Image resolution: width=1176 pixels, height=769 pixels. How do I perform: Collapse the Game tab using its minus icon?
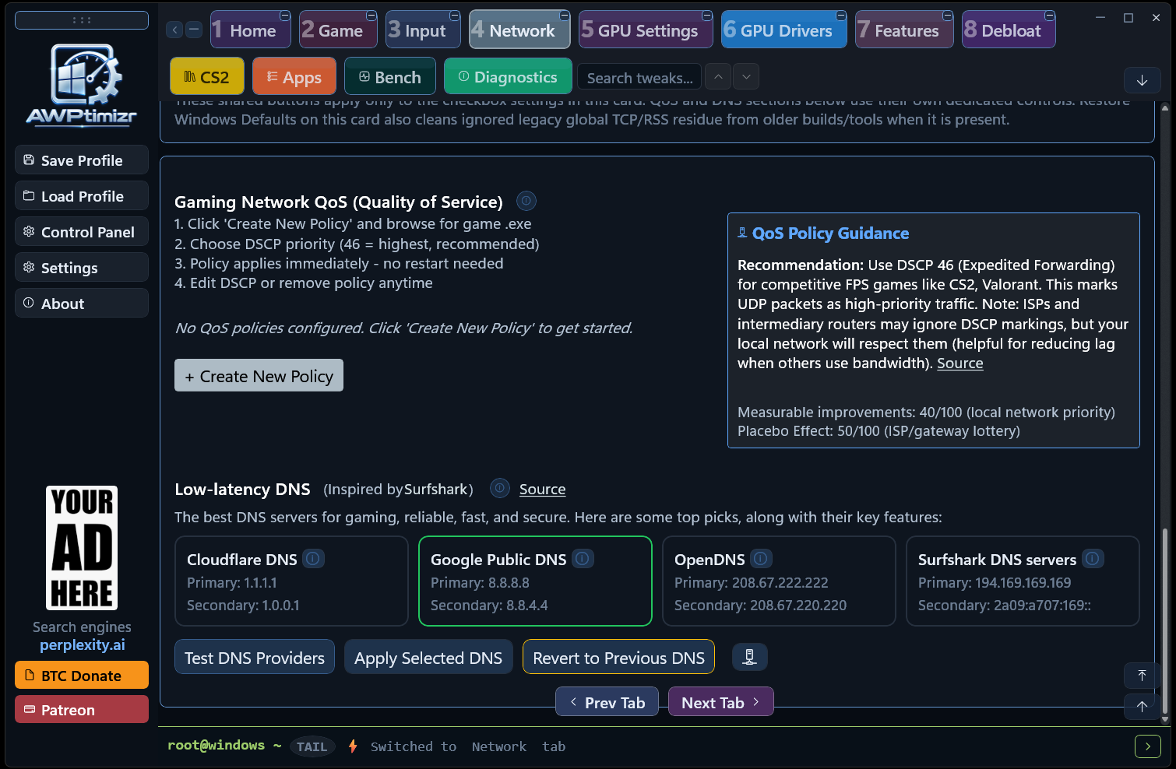pyautogui.click(x=371, y=16)
